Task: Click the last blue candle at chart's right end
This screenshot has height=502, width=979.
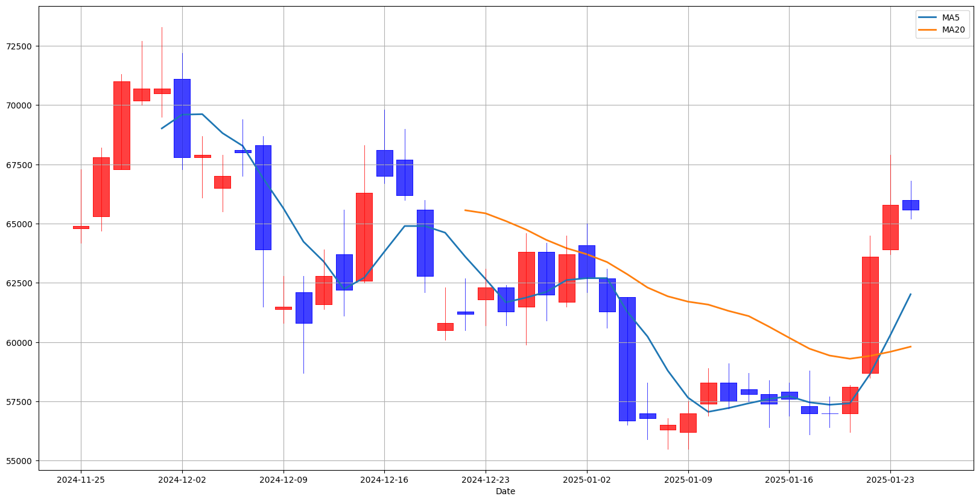Action: point(910,205)
